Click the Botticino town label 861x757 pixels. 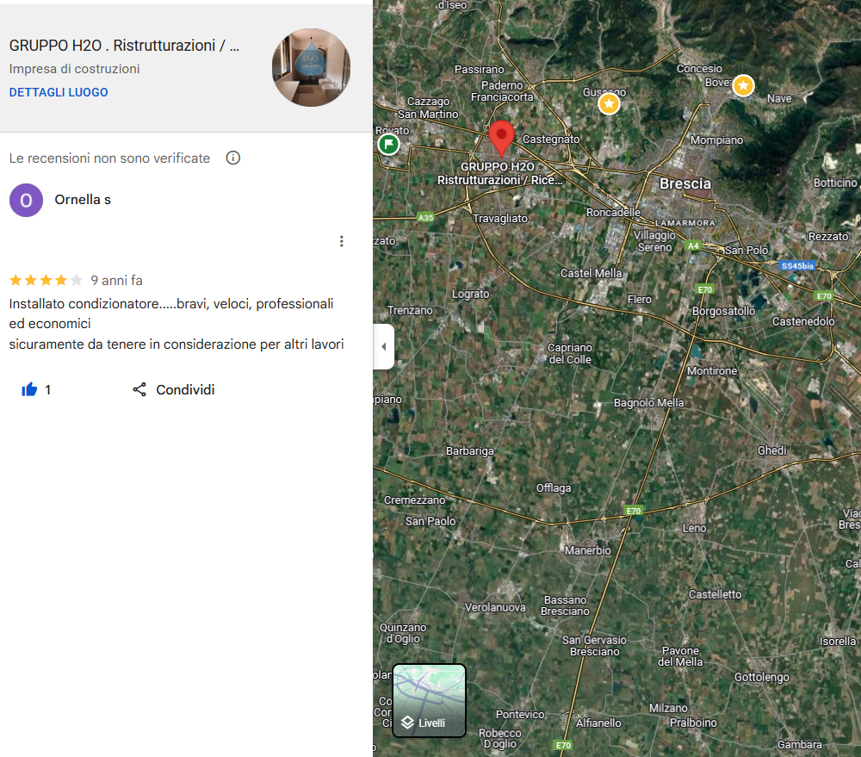[834, 183]
